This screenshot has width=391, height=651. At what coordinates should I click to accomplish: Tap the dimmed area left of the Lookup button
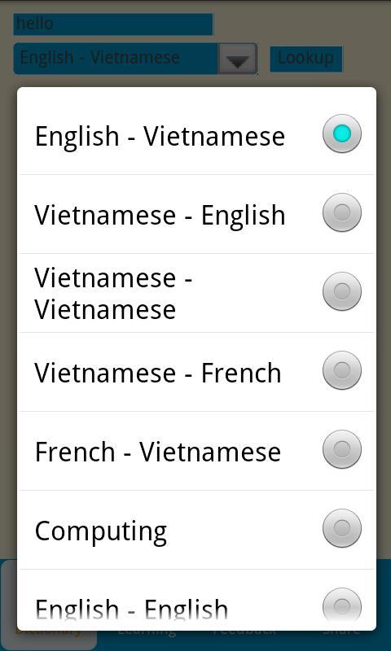pyautogui.click(x=263, y=59)
